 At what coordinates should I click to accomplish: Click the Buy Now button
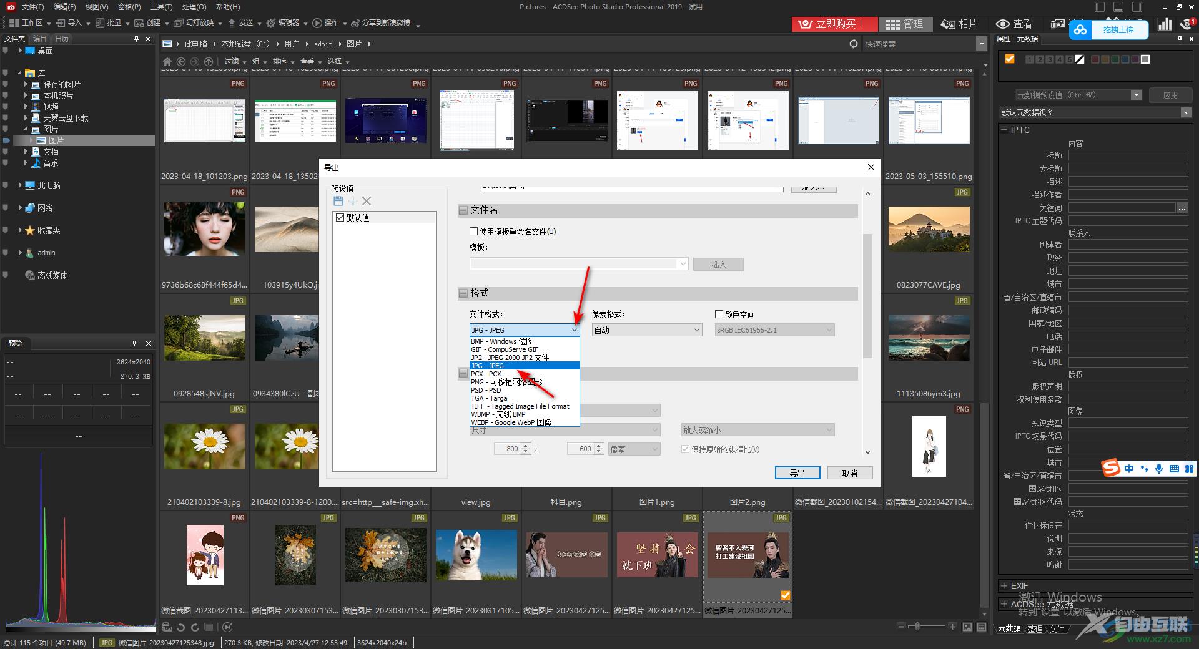click(x=834, y=24)
